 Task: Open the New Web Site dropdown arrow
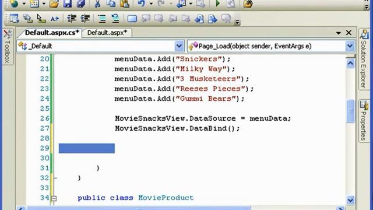point(24,3)
